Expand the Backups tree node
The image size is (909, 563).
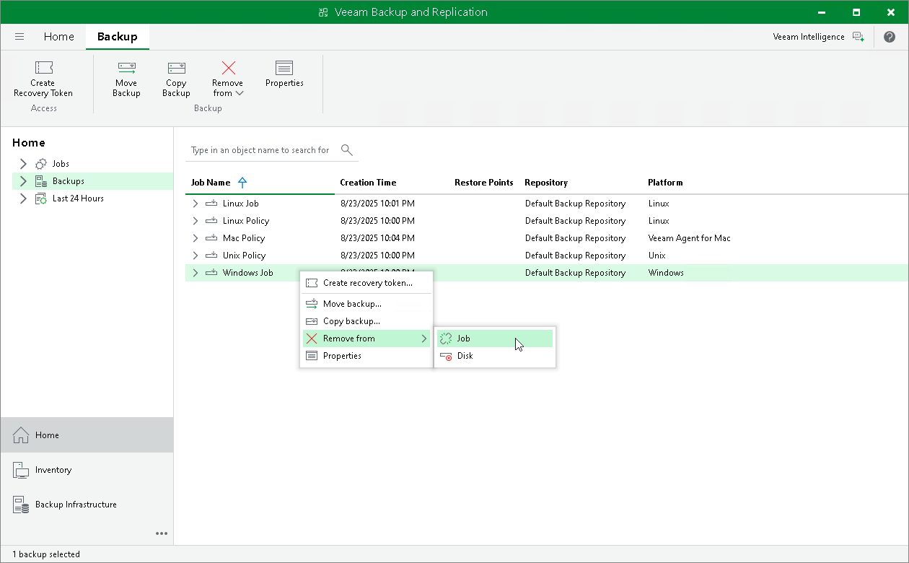coord(23,181)
